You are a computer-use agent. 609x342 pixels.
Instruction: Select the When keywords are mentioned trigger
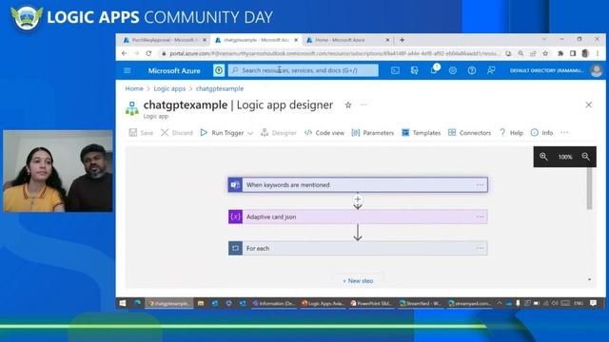coord(358,185)
